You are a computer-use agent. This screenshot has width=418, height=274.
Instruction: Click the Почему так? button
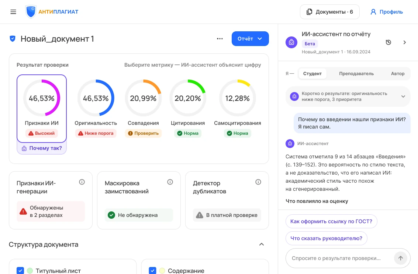tap(42, 148)
